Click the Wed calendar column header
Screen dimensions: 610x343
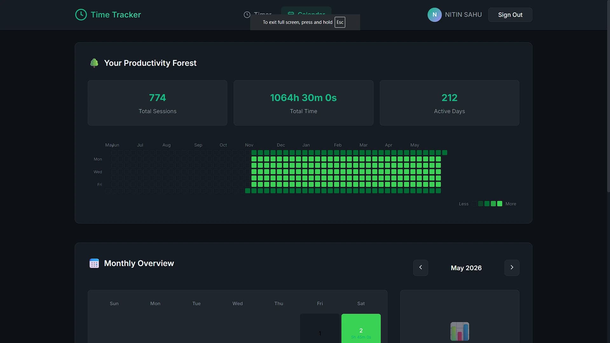coord(237,304)
